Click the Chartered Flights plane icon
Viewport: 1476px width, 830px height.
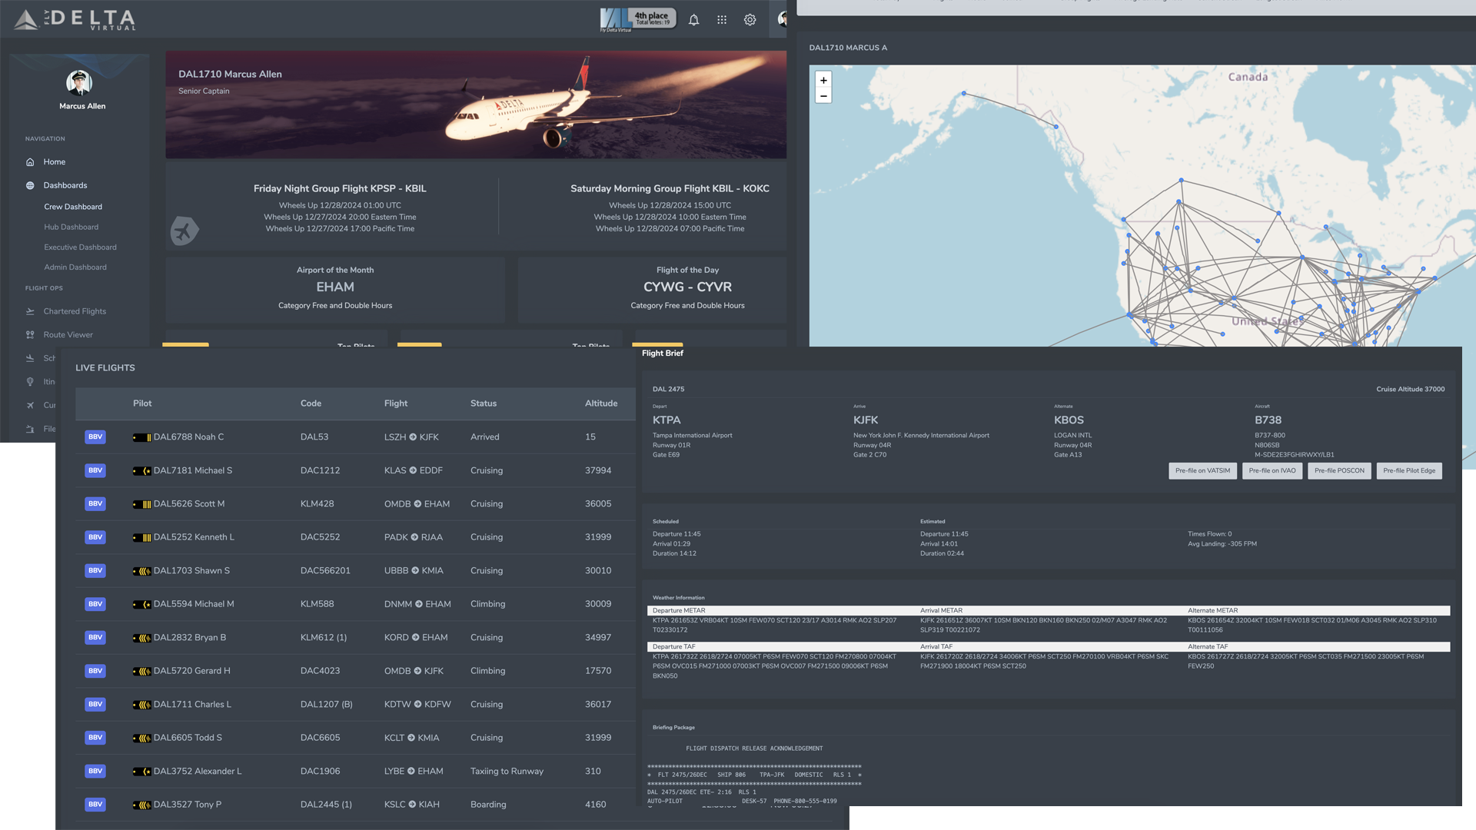30,311
